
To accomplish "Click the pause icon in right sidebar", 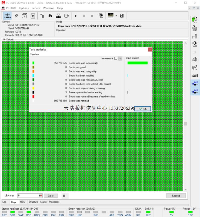I will (x=195, y=52).
